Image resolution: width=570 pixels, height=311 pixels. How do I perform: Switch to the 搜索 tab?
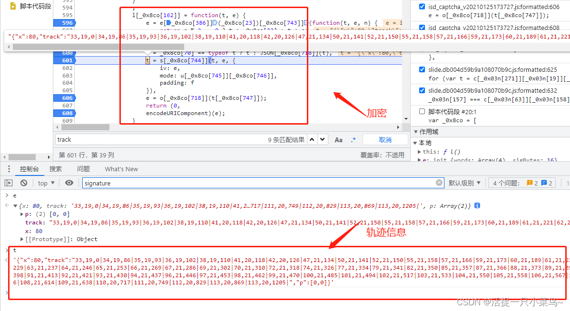pos(56,169)
